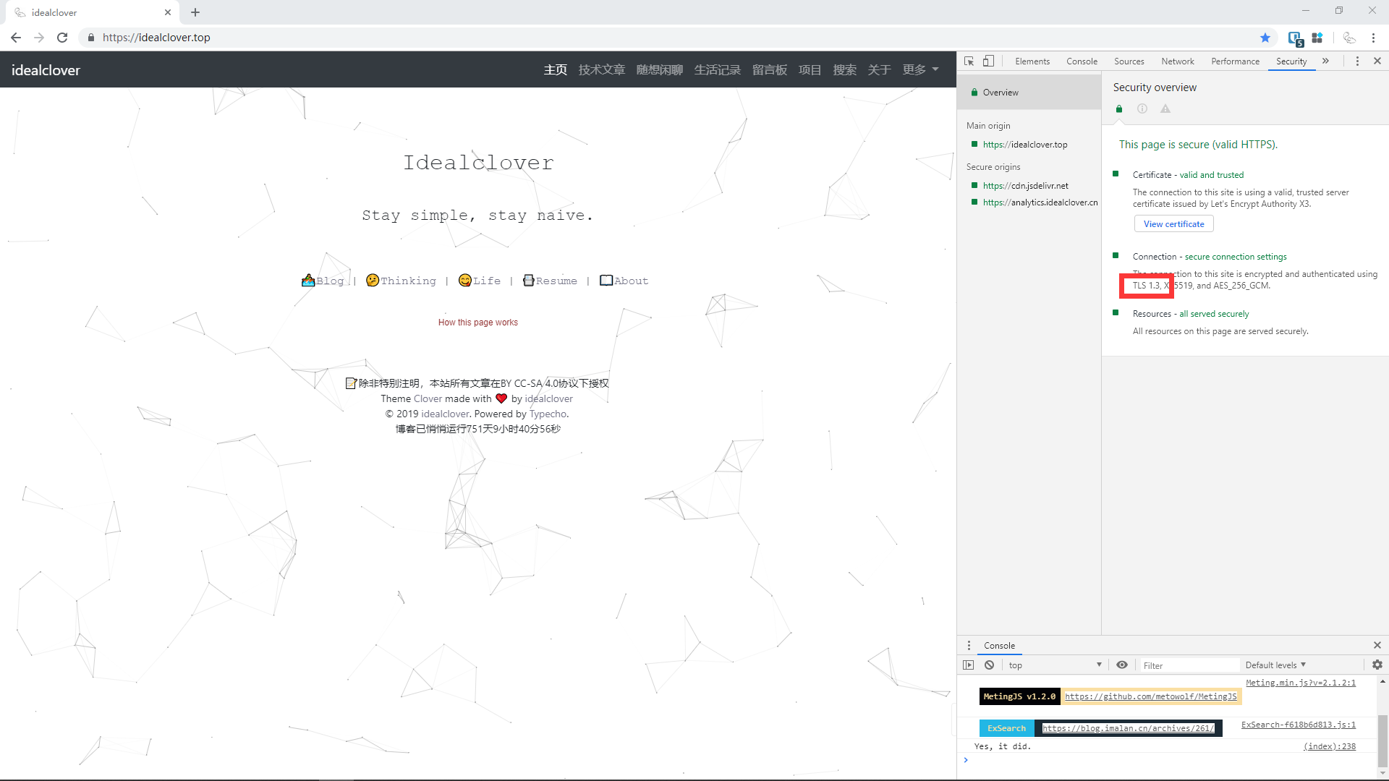The image size is (1389, 781).
Task: Open the 搜索 nav item
Action: 844,70
